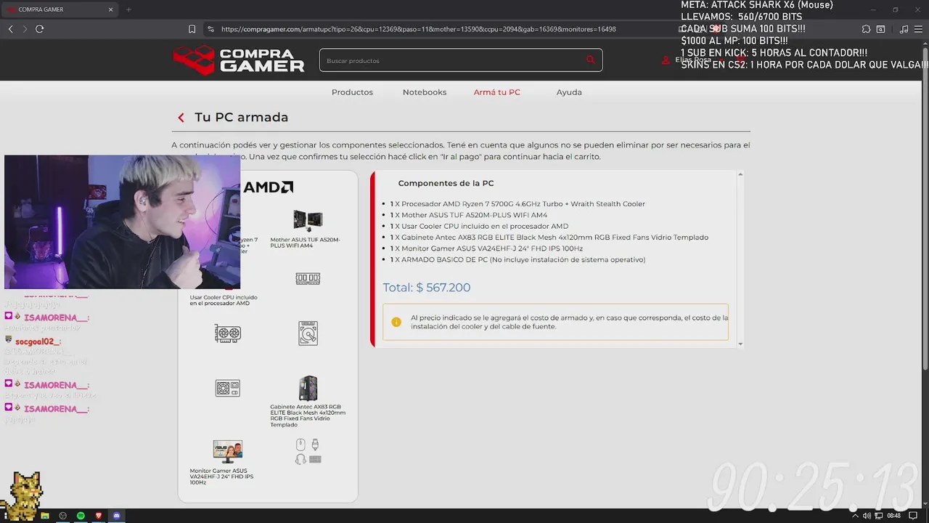Open a new browser tab
The image size is (929, 523).
(128, 9)
